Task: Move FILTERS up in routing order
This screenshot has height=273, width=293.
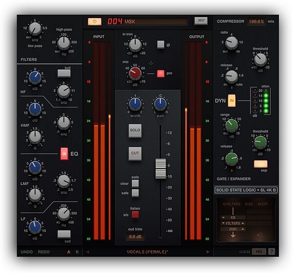Action: [243, 223]
